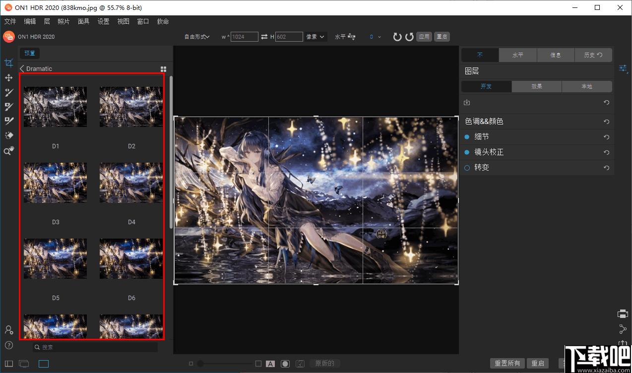Select the adjustment brush tool
632x373 pixels.
click(8, 92)
